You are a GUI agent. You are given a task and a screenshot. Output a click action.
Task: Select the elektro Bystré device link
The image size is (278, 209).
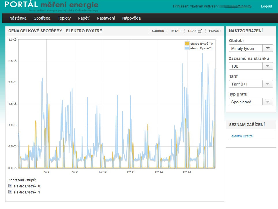tap(242, 136)
